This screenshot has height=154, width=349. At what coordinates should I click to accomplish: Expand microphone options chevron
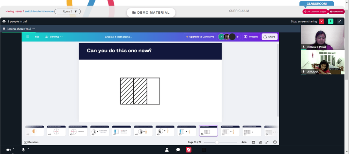coord(28,148)
